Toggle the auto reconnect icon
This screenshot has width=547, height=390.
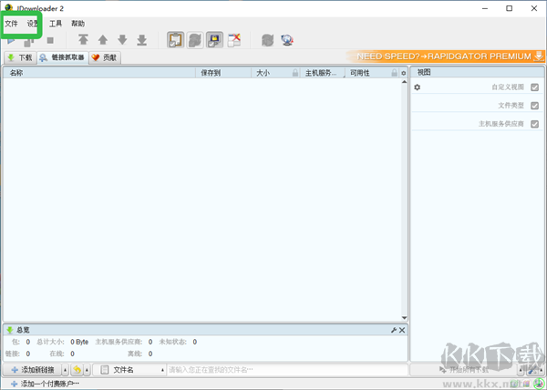point(195,40)
